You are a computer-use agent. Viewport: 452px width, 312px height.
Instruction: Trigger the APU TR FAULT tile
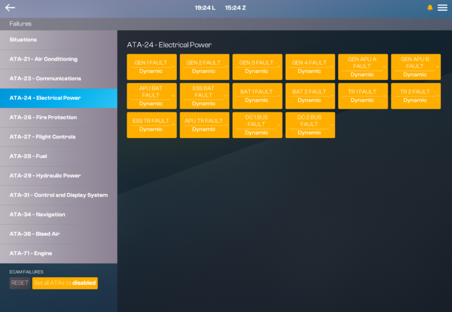pos(204,125)
